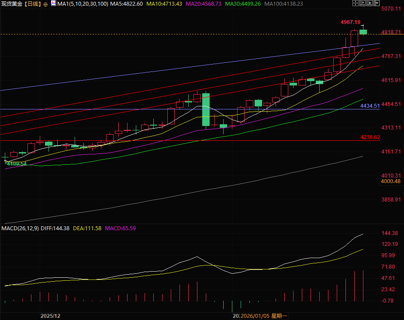Click the 【日线】 period label
This screenshot has height=320, width=404.
[33, 4]
